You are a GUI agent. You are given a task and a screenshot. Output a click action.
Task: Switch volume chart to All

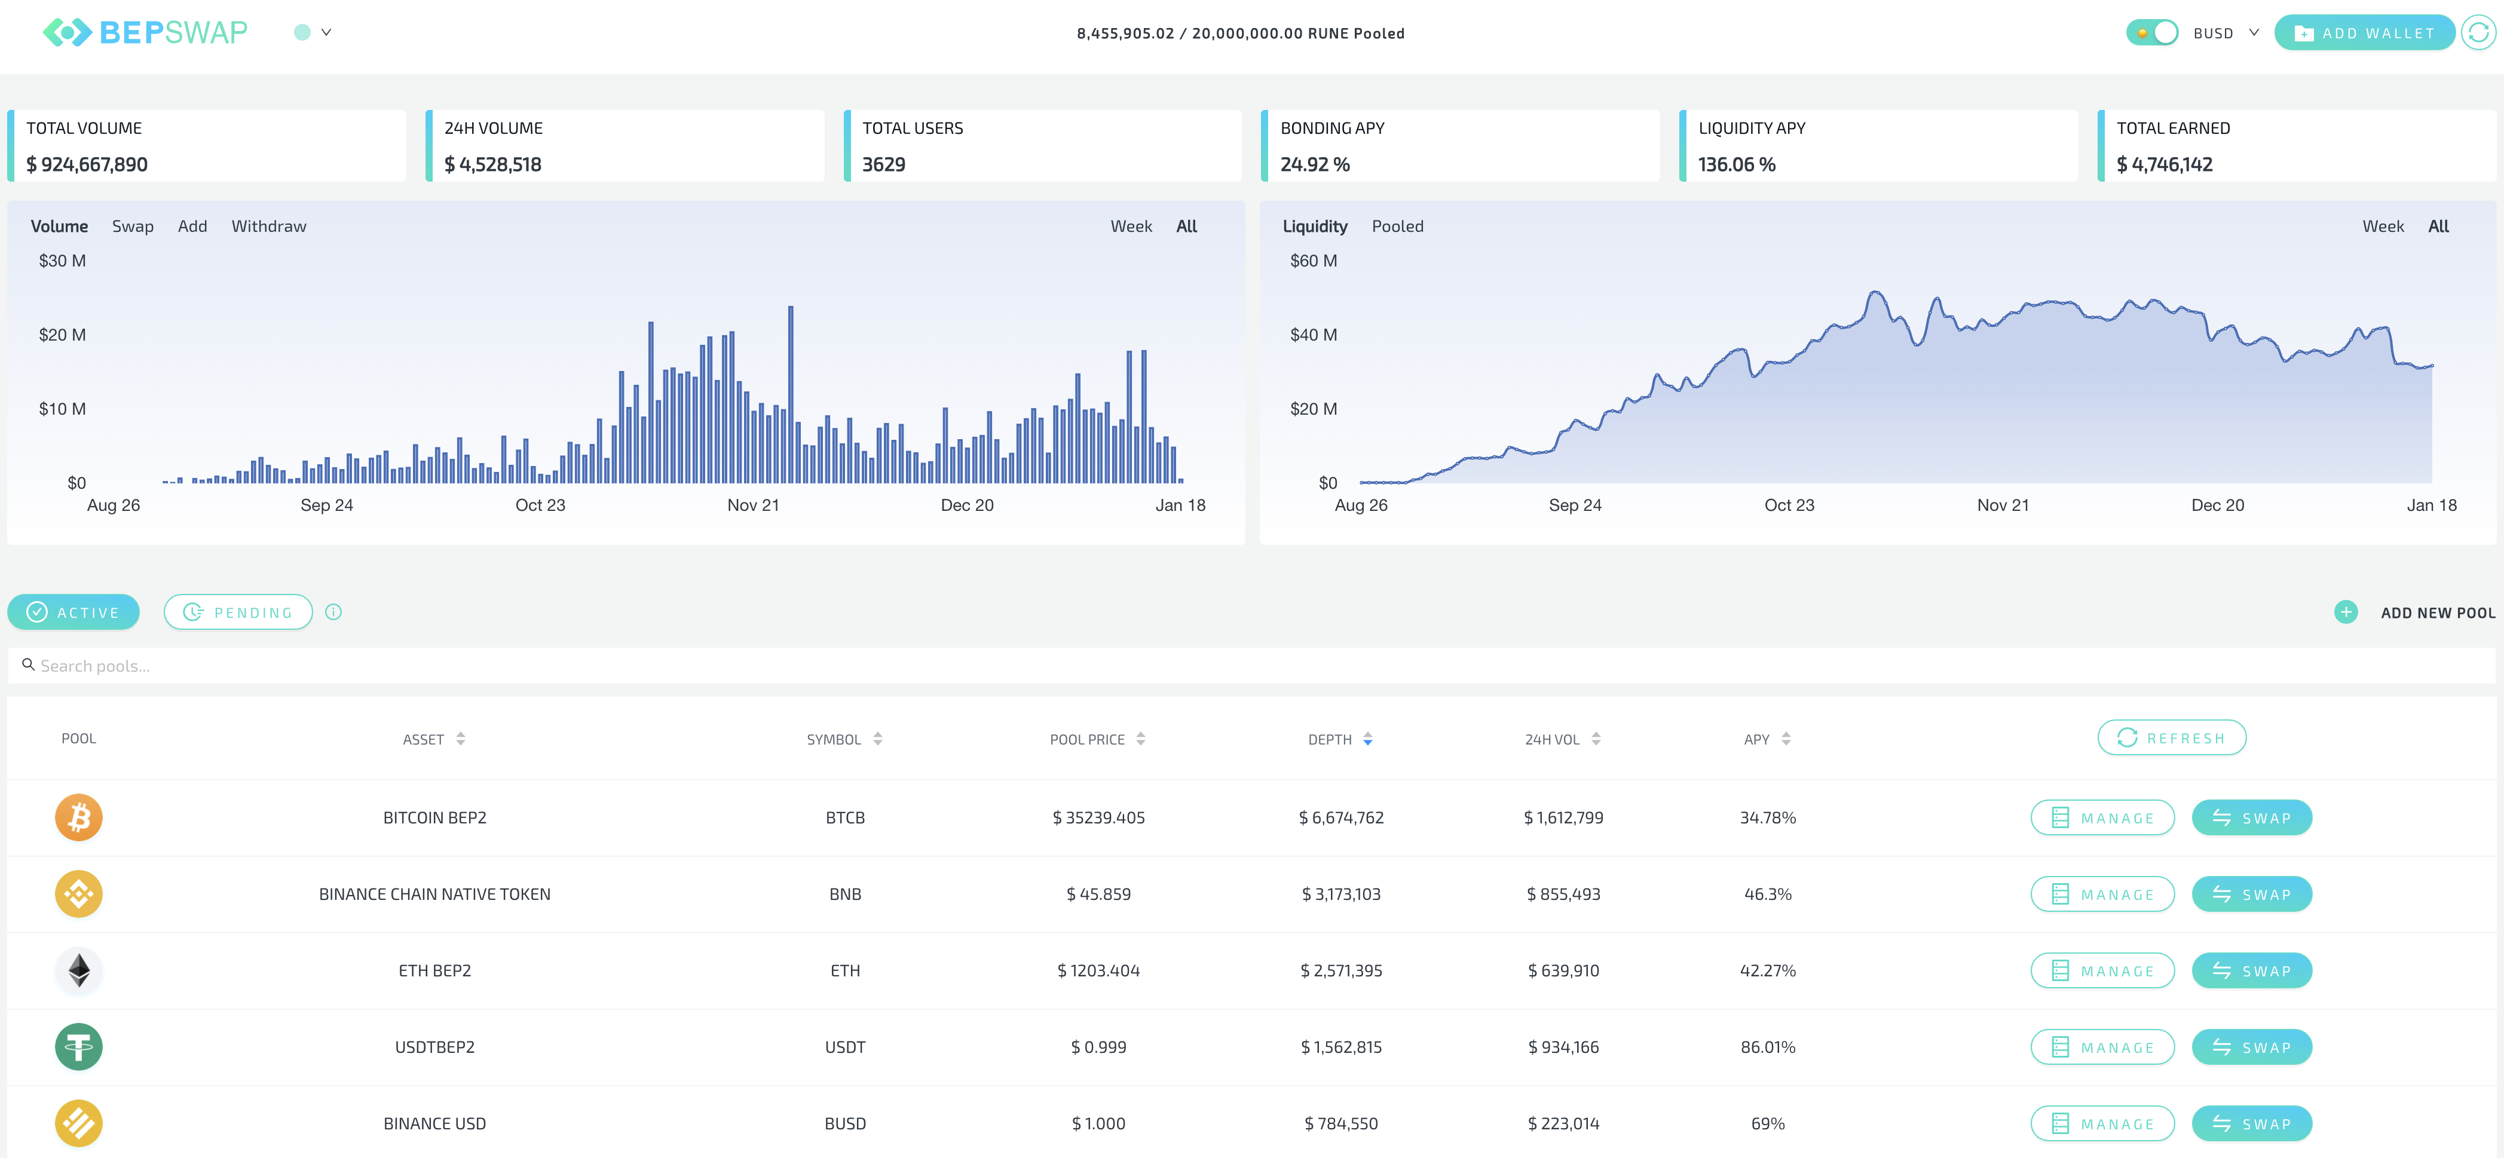pyautogui.click(x=1186, y=226)
